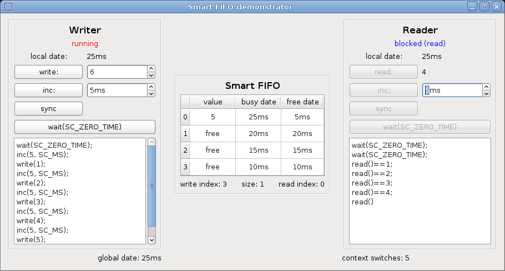Click the last 'read()' line in Reader log

point(362,202)
